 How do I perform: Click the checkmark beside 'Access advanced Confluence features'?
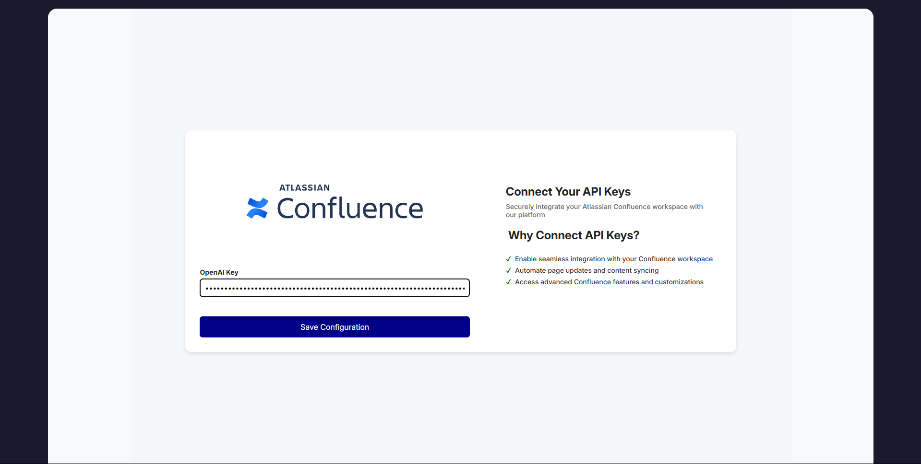pos(508,282)
